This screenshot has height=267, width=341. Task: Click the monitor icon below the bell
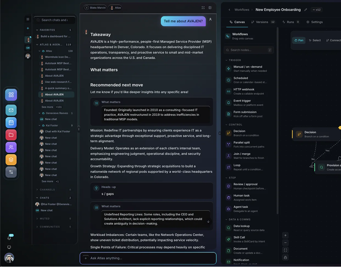click(x=9, y=247)
